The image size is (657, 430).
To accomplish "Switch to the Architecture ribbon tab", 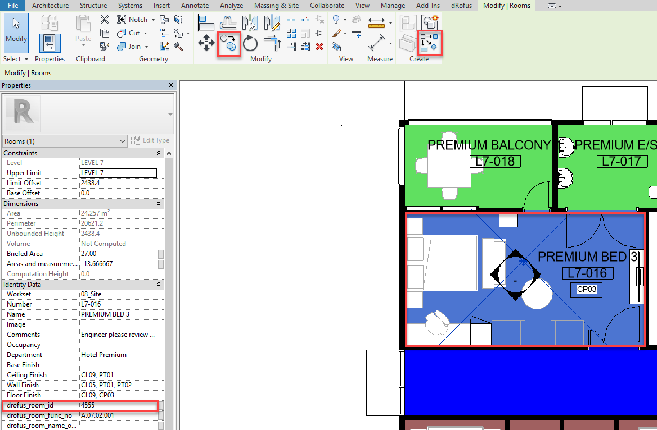I will point(51,6).
